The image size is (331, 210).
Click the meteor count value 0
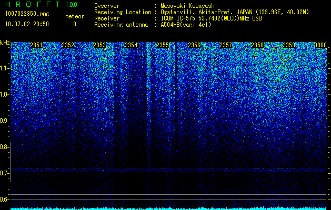point(75,24)
